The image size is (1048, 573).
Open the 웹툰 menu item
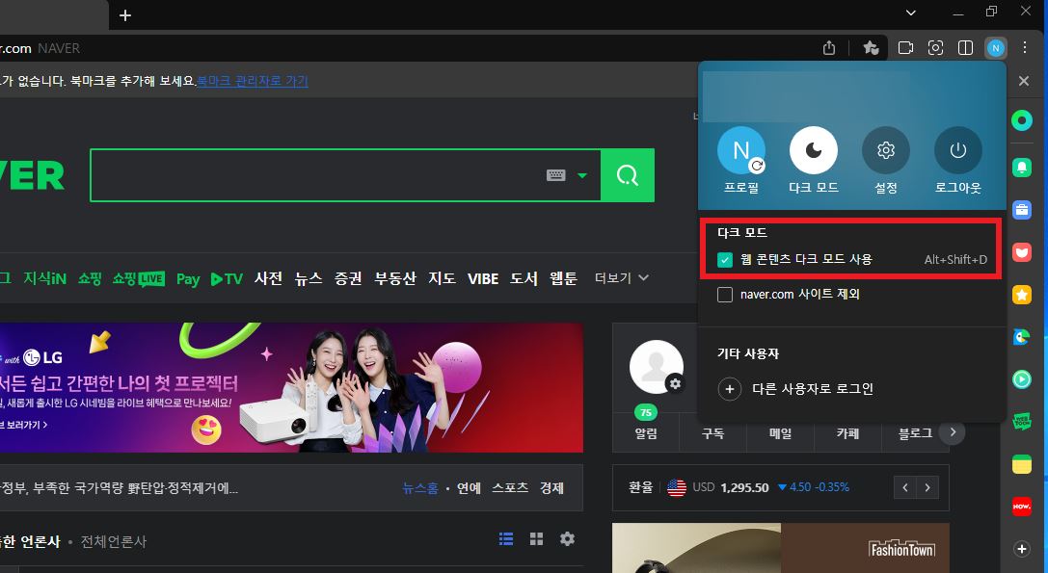563,278
